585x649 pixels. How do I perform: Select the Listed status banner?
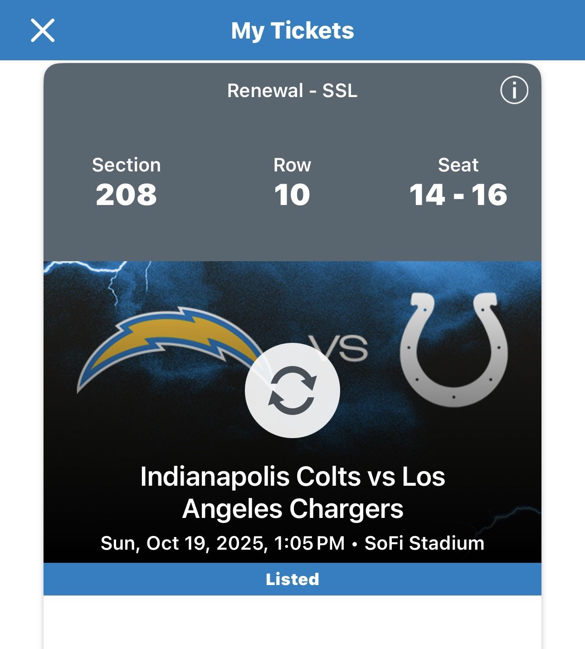[x=292, y=579]
